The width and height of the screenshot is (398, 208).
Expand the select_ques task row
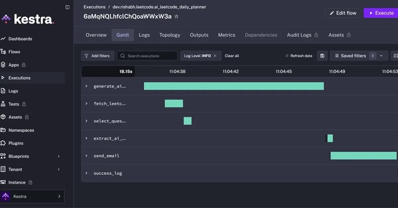tap(86, 121)
